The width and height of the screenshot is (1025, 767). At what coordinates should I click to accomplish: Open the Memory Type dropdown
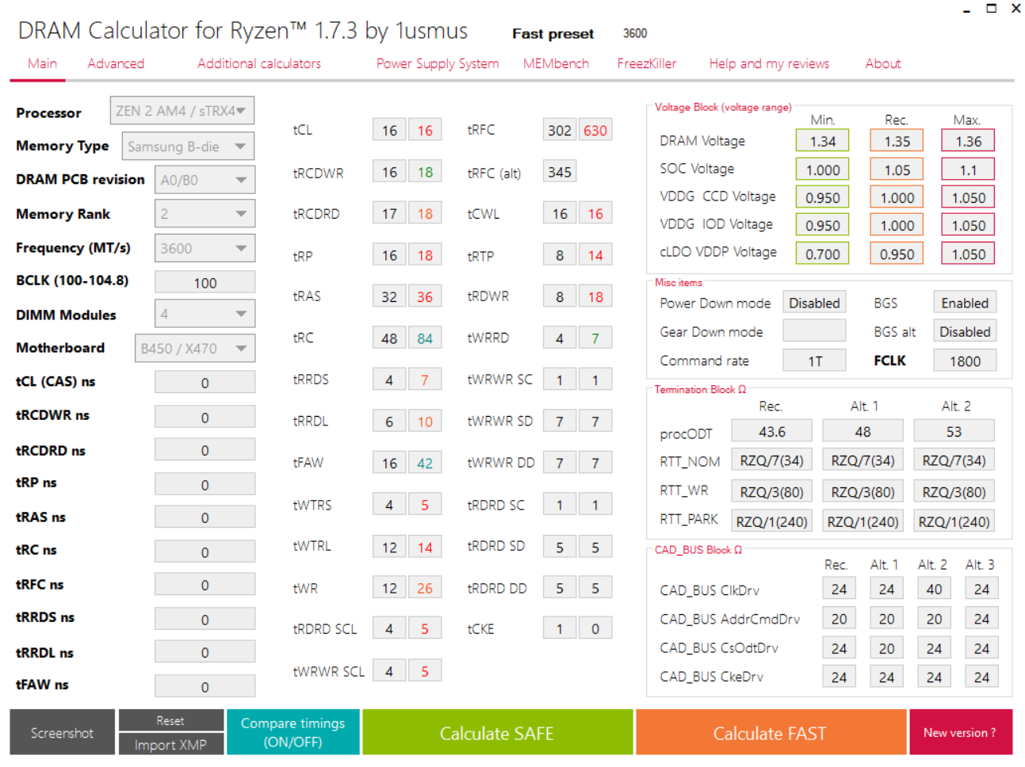point(188,146)
